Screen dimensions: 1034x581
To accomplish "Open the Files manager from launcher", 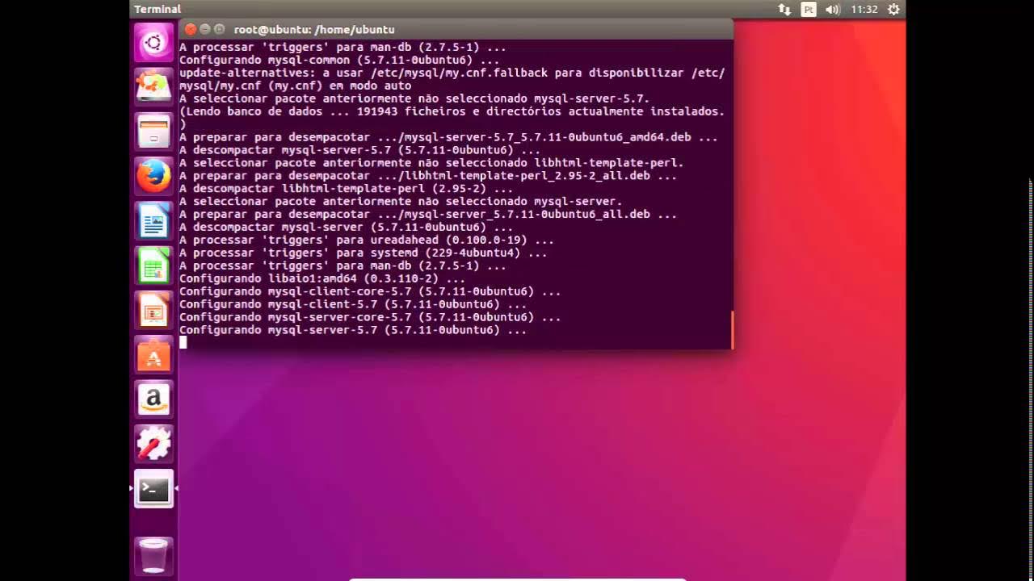I will pos(153,130).
